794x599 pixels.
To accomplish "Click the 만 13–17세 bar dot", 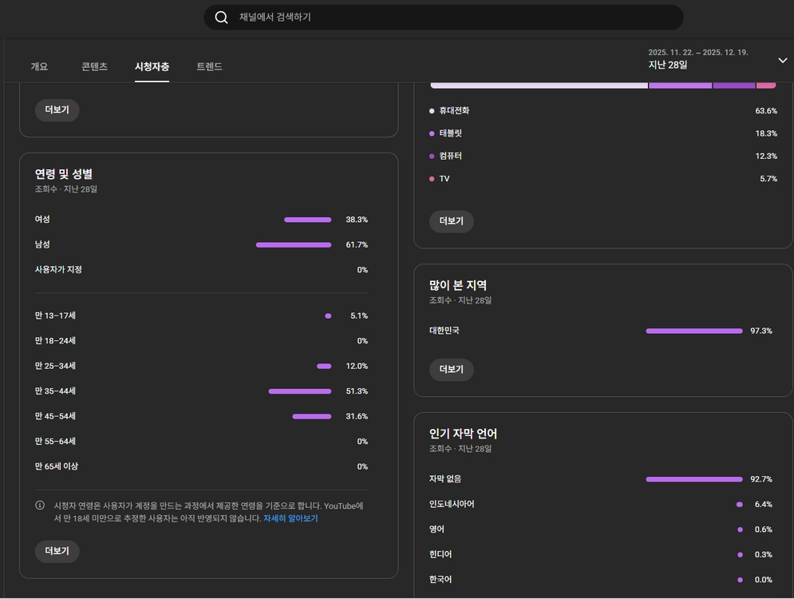I will click(x=328, y=316).
